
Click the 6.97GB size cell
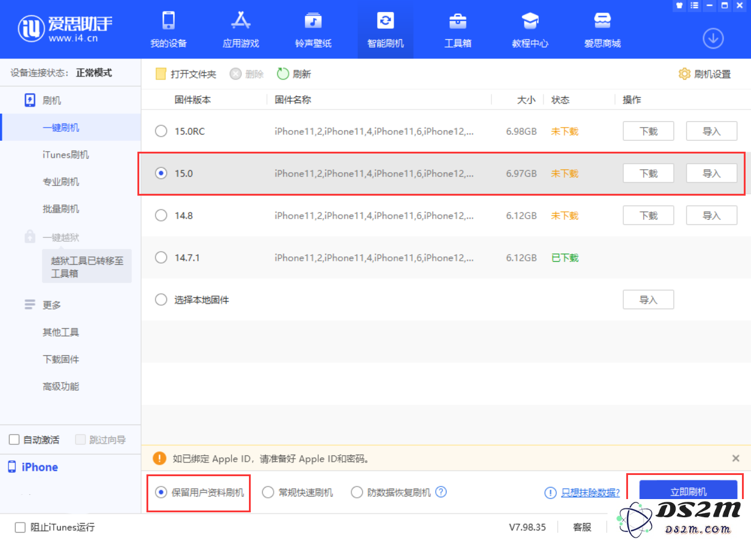tap(521, 173)
